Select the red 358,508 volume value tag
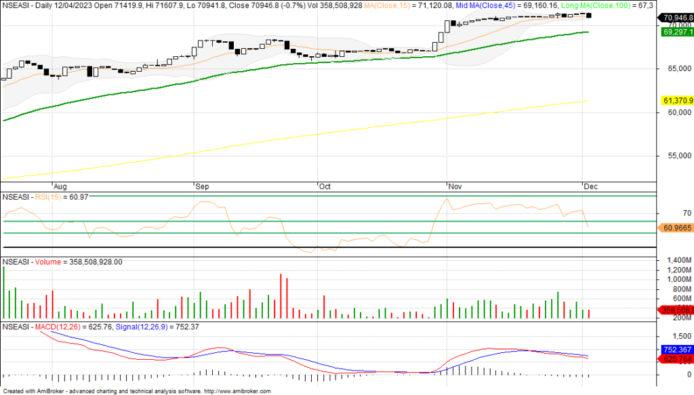The image size is (694, 395). point(677,310)
